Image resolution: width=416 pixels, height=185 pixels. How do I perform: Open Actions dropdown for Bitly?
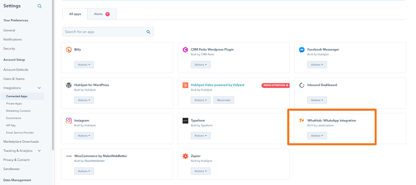pos(84,65)
